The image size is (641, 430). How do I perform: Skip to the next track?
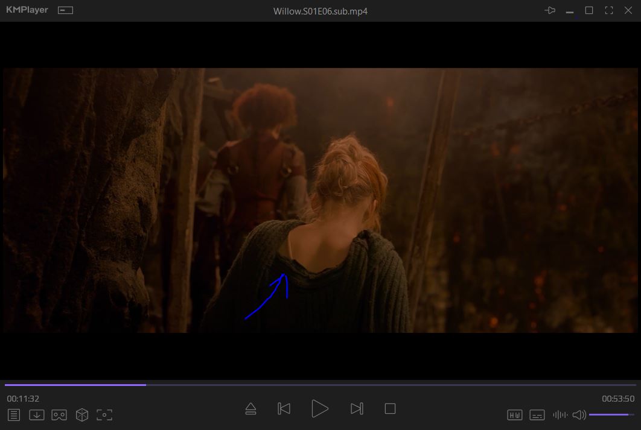[357, 409]
